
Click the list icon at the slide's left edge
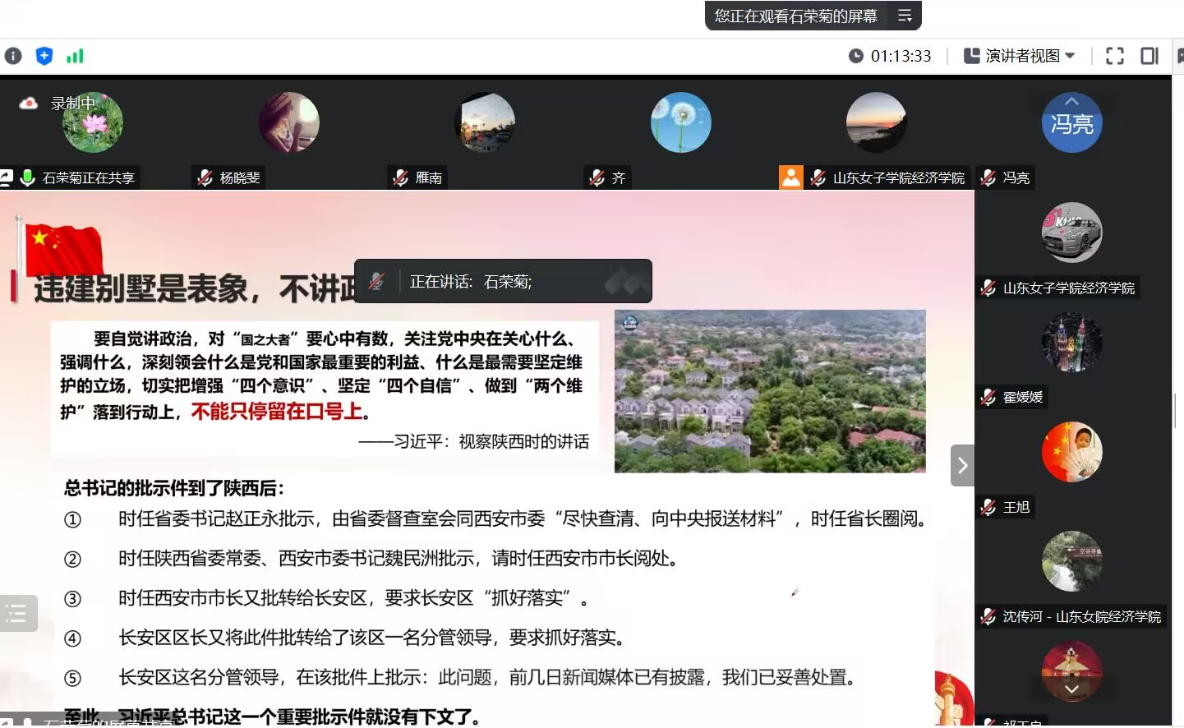17,613
